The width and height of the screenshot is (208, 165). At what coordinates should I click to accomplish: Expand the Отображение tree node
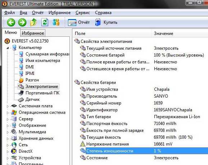click(8, 126)
